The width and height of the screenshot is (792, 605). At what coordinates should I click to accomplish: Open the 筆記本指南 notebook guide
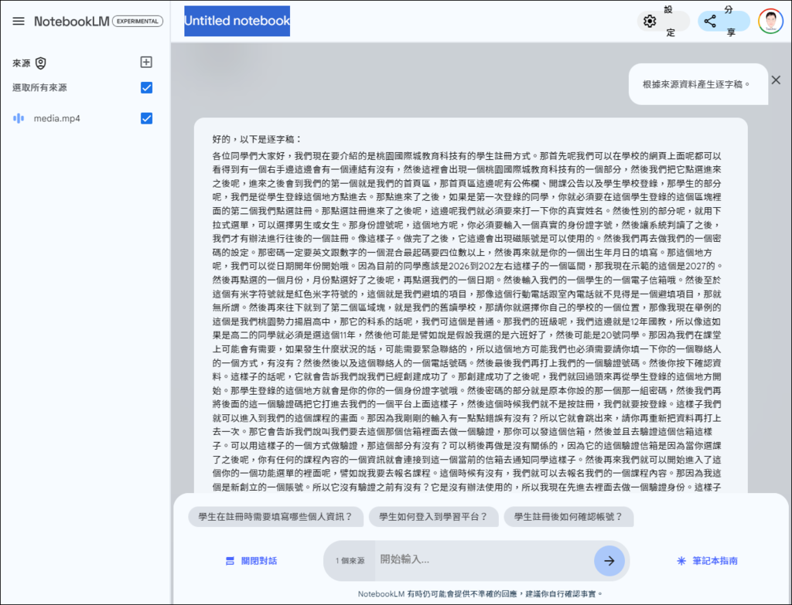(707, 561)
